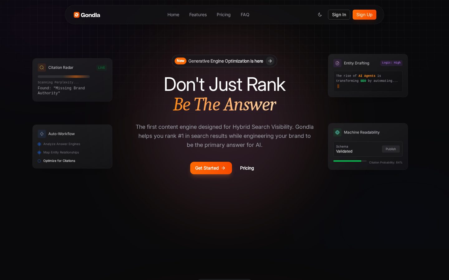This screenshot has width=449, height=280.
Task: Click the "Auto-Workflow" card title
Action: click(61, 134)
